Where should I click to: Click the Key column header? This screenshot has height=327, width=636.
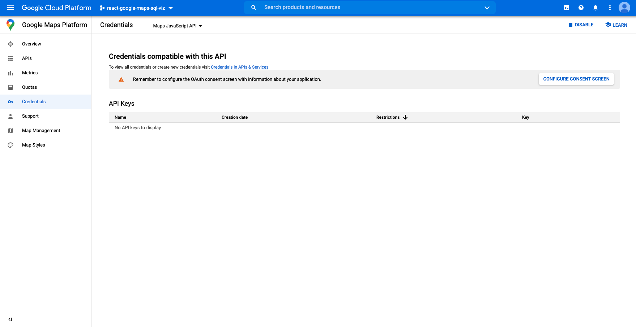526,117
